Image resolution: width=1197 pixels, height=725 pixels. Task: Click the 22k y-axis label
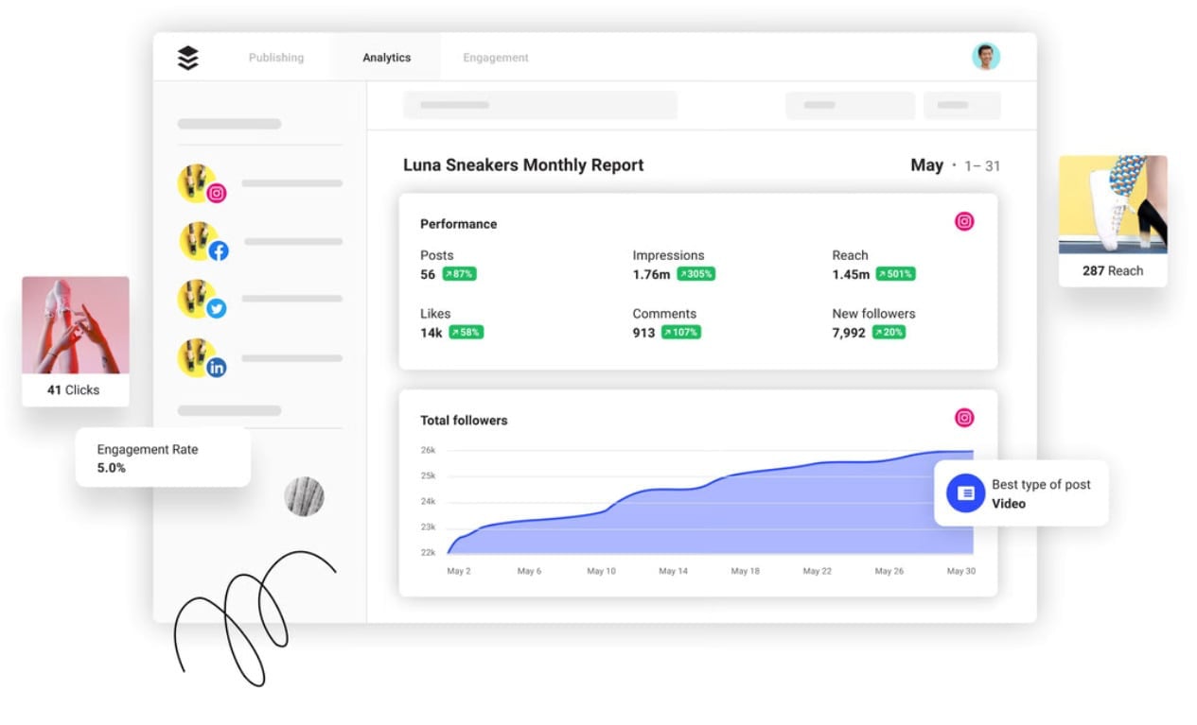point(428,553)
